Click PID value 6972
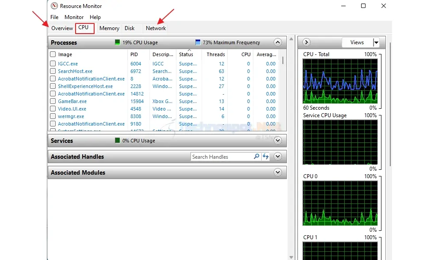 [136, 71]
